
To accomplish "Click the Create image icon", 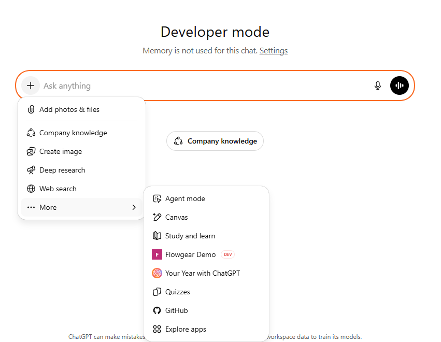I will [31, 151].
